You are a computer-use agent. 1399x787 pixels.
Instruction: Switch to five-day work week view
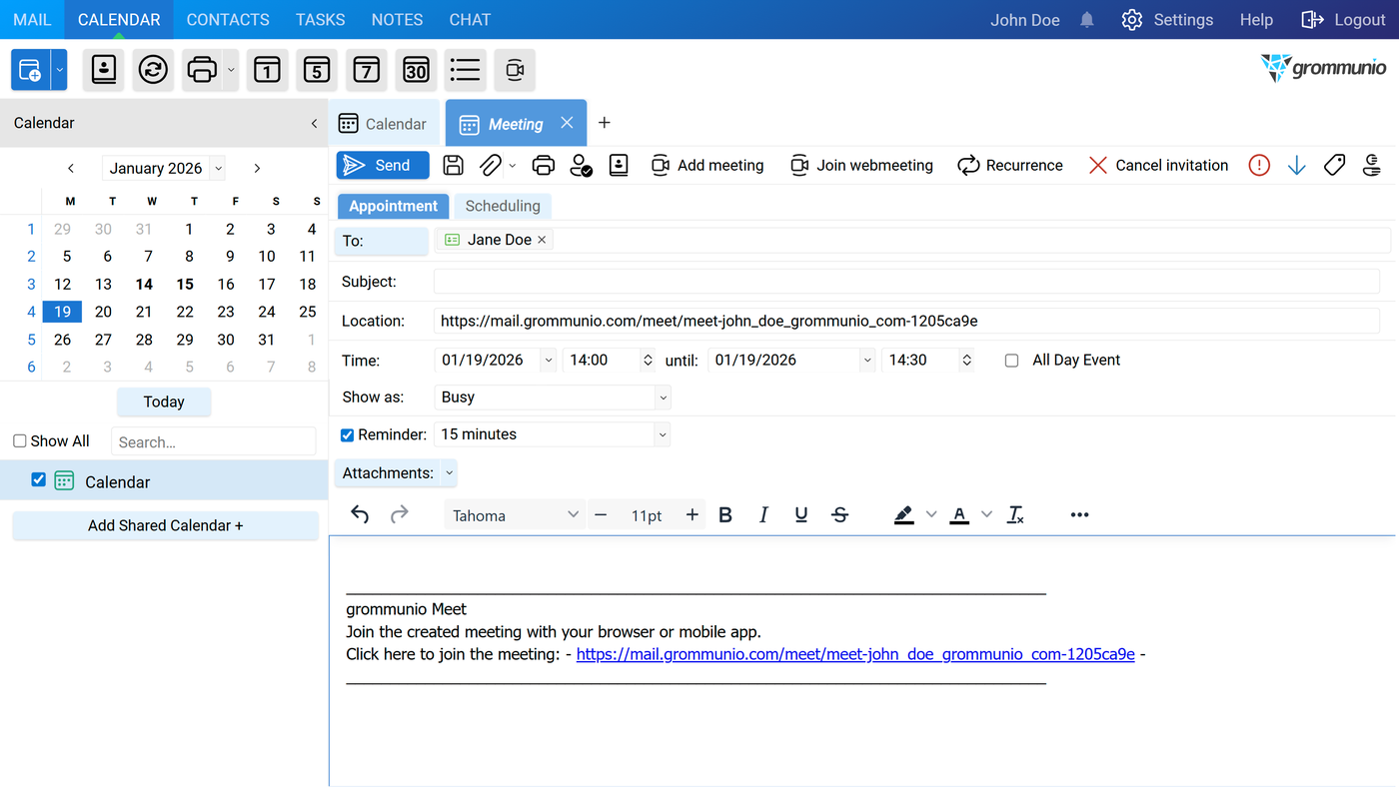(x=317, y=70)
